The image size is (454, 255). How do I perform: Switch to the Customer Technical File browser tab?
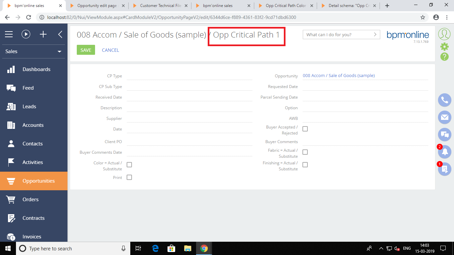click(161, 6)
